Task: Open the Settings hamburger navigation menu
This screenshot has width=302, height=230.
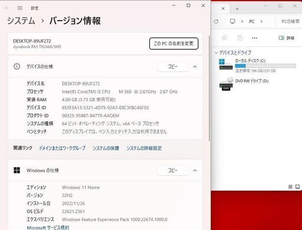Action: click(x=19, y=8)
